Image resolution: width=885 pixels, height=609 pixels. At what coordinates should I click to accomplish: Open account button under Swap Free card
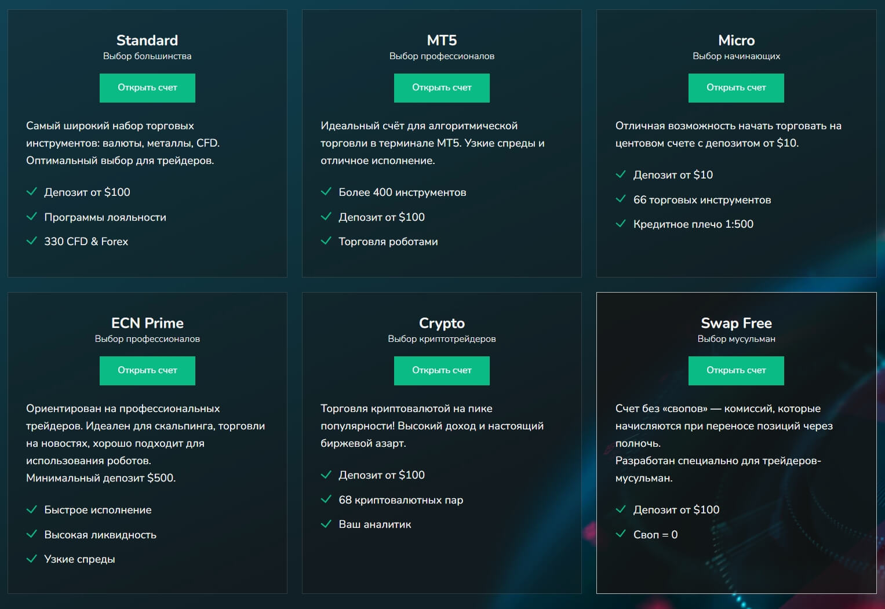coord(736,371)
